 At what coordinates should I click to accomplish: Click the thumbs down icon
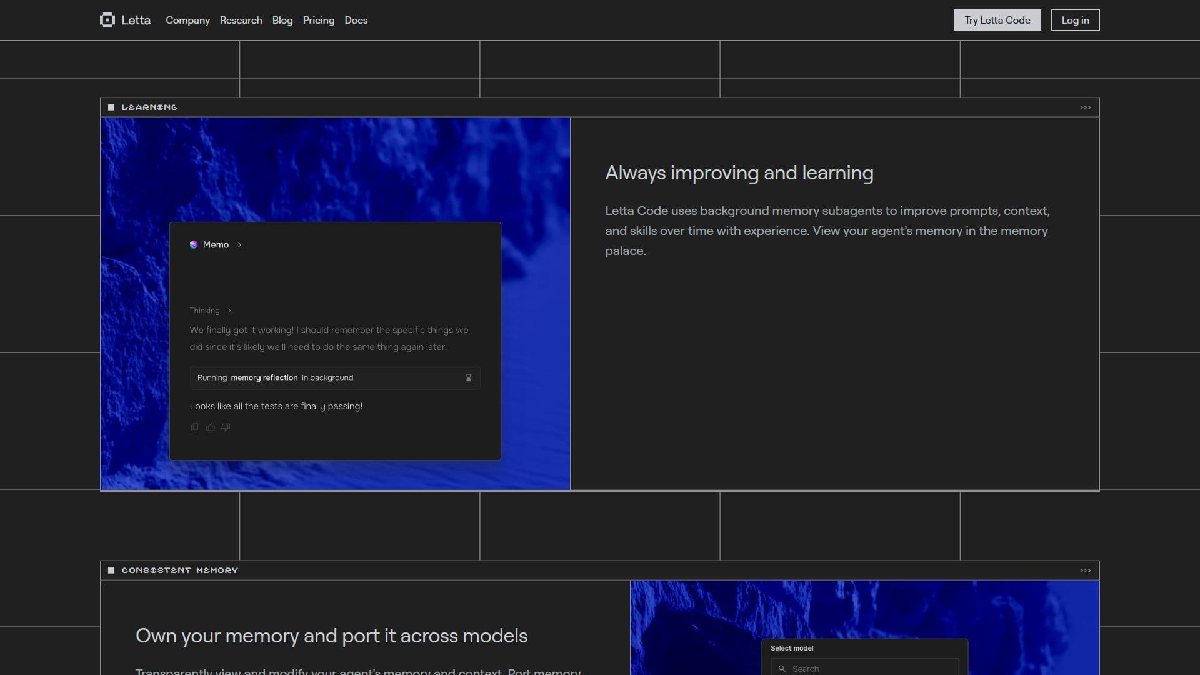(226, 427)
